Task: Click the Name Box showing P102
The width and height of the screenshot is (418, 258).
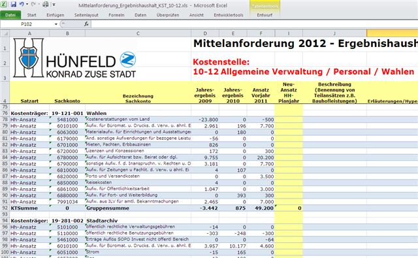Action: 27,24
